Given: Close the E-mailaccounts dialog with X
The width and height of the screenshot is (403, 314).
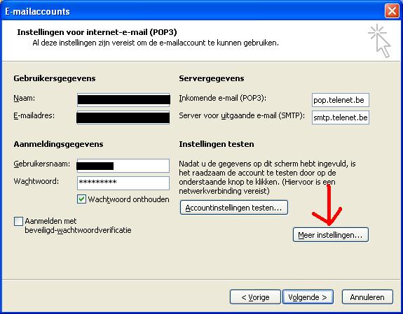Looking at the screenshot, I should (391, 11).
